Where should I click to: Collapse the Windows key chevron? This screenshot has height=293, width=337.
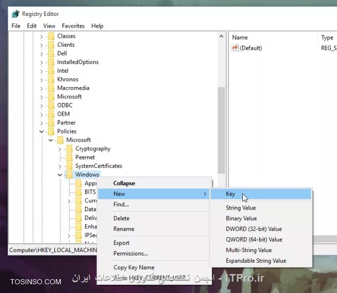pos(60,175)
